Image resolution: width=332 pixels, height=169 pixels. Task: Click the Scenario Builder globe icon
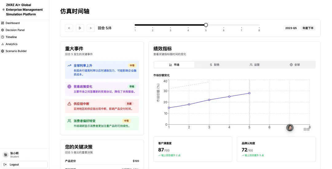coord(2,51)
